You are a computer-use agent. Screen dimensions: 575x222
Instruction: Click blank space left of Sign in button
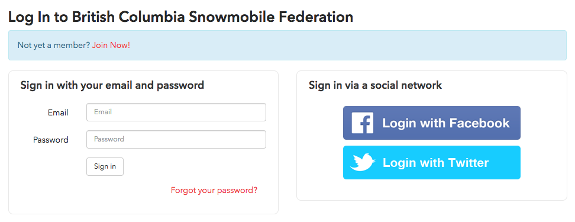tap(51, 166)
